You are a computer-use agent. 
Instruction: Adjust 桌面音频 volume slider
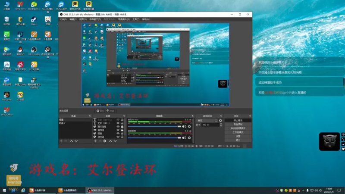[x=154, y=138]
